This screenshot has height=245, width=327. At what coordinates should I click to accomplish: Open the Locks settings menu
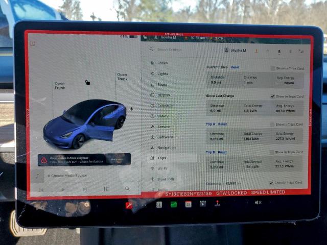(159, 63)
